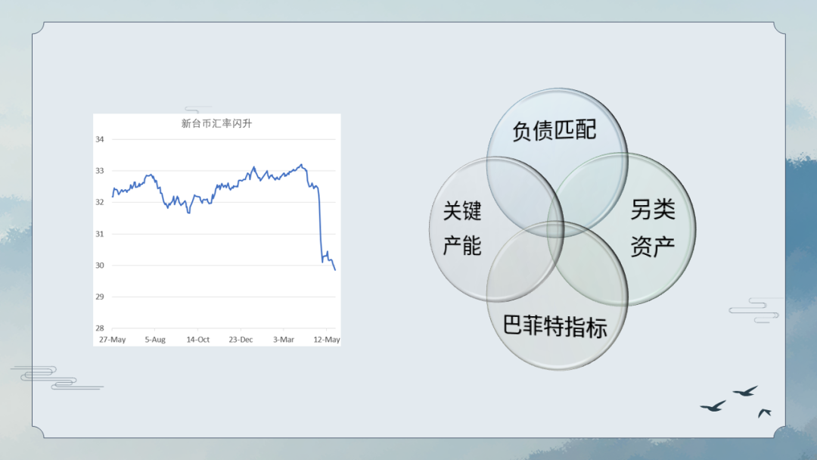Click y-axis value 30
This screenshot has height=460, width=817.
[100, 265]
